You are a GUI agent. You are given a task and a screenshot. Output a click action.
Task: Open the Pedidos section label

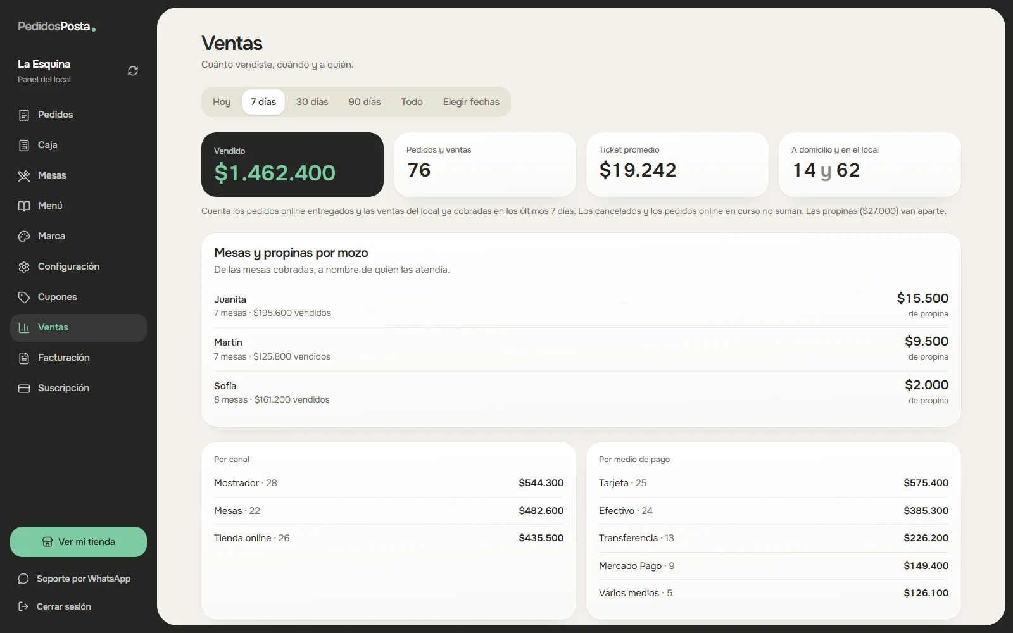tap(55, 115)
